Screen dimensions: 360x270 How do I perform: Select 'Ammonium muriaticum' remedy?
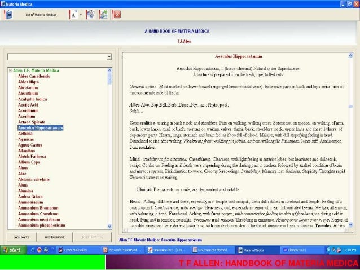tap(39, 219)
